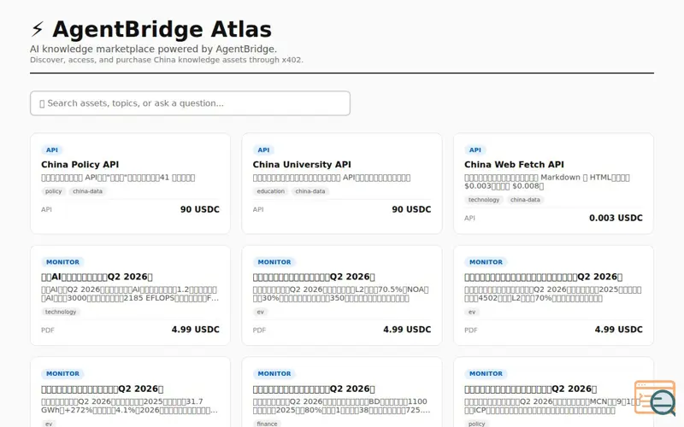This screenshot has height=427, width=684.
Task: Click the lightning bolt logo icon
Action: [38, 30]
